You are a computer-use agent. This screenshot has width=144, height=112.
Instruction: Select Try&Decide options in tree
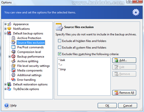click(x=26, y=89)
